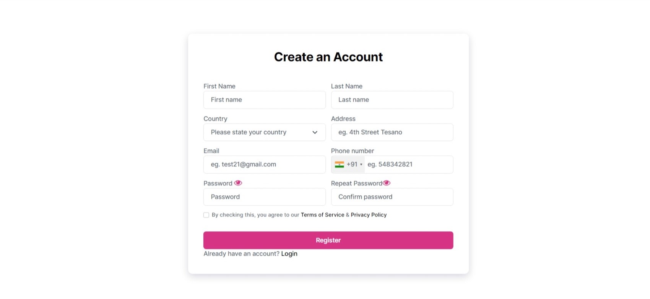Screen dimensions: 650x299
Task: Open the Login link
Action: 289,253
